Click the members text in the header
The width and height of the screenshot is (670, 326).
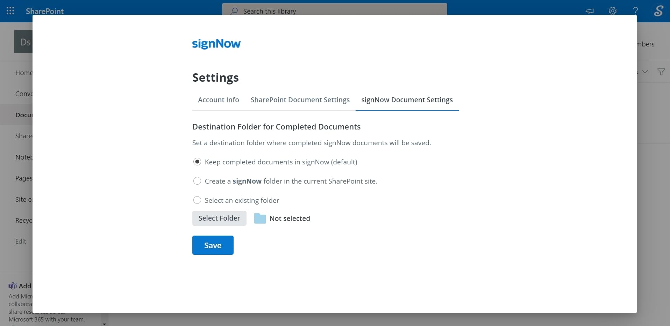point(646,44)
